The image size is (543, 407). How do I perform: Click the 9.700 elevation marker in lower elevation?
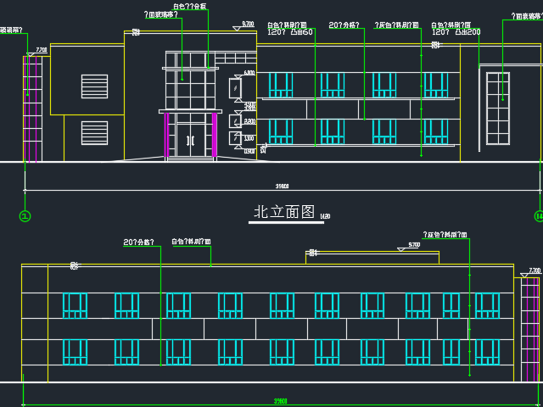coord(412,245)
